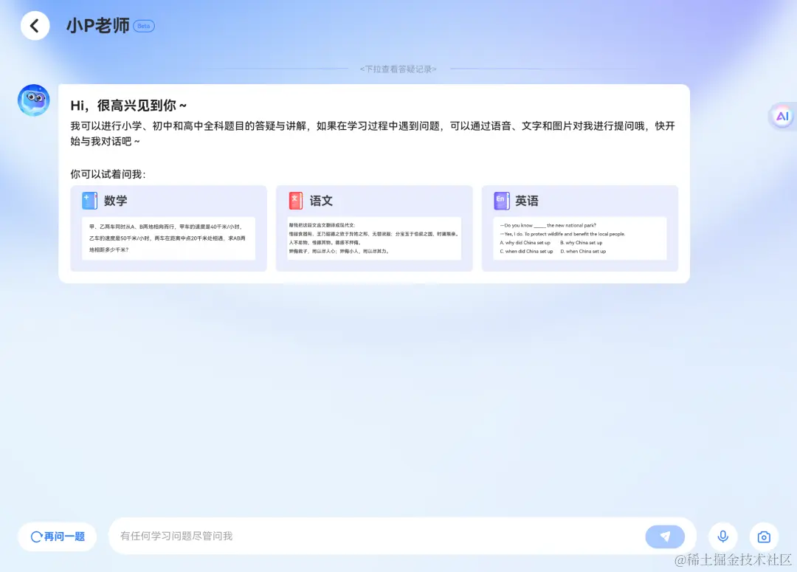The image size is (797, 572).
Task: Click the 小P老师 mascot avatar
Action: click(33, 100)
